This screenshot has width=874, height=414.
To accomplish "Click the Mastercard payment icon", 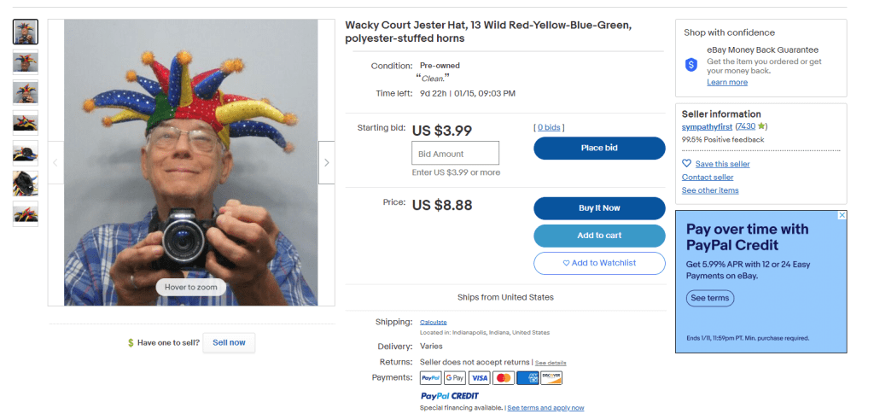I will 504,377.
